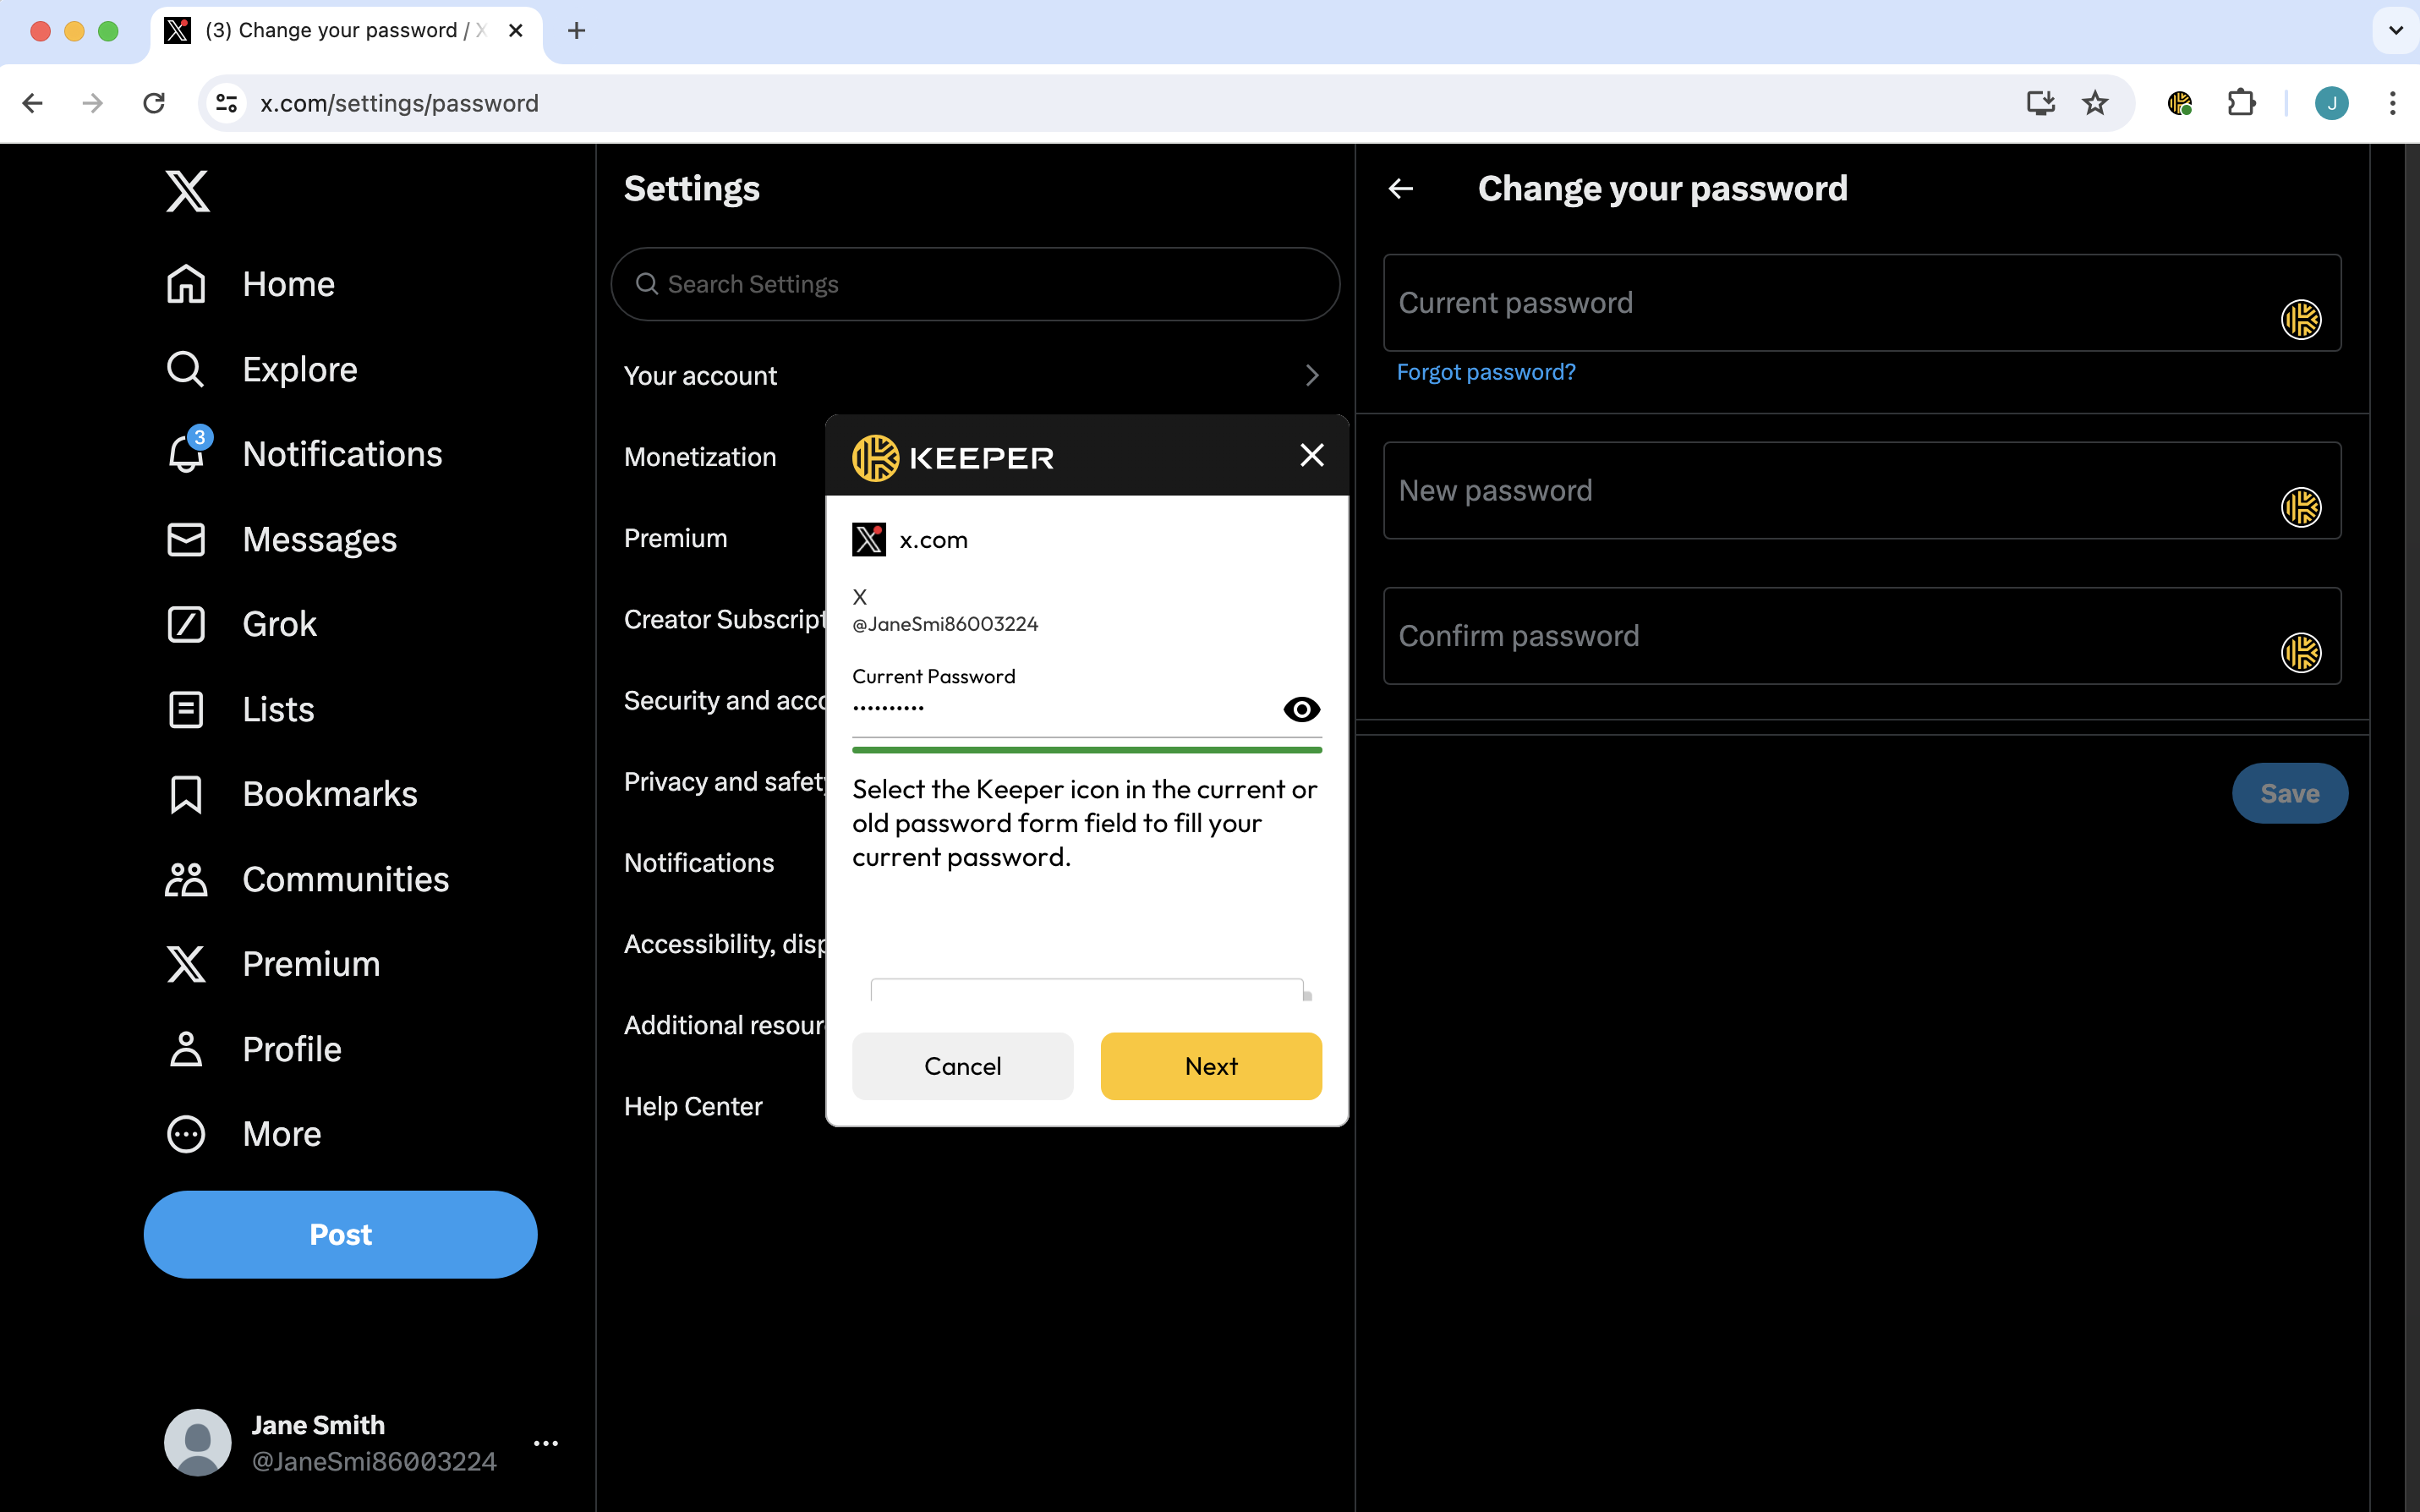Open account options dots next to Jane Smith
This screenshot has width=2420, height=1512.
point(545,1443)
